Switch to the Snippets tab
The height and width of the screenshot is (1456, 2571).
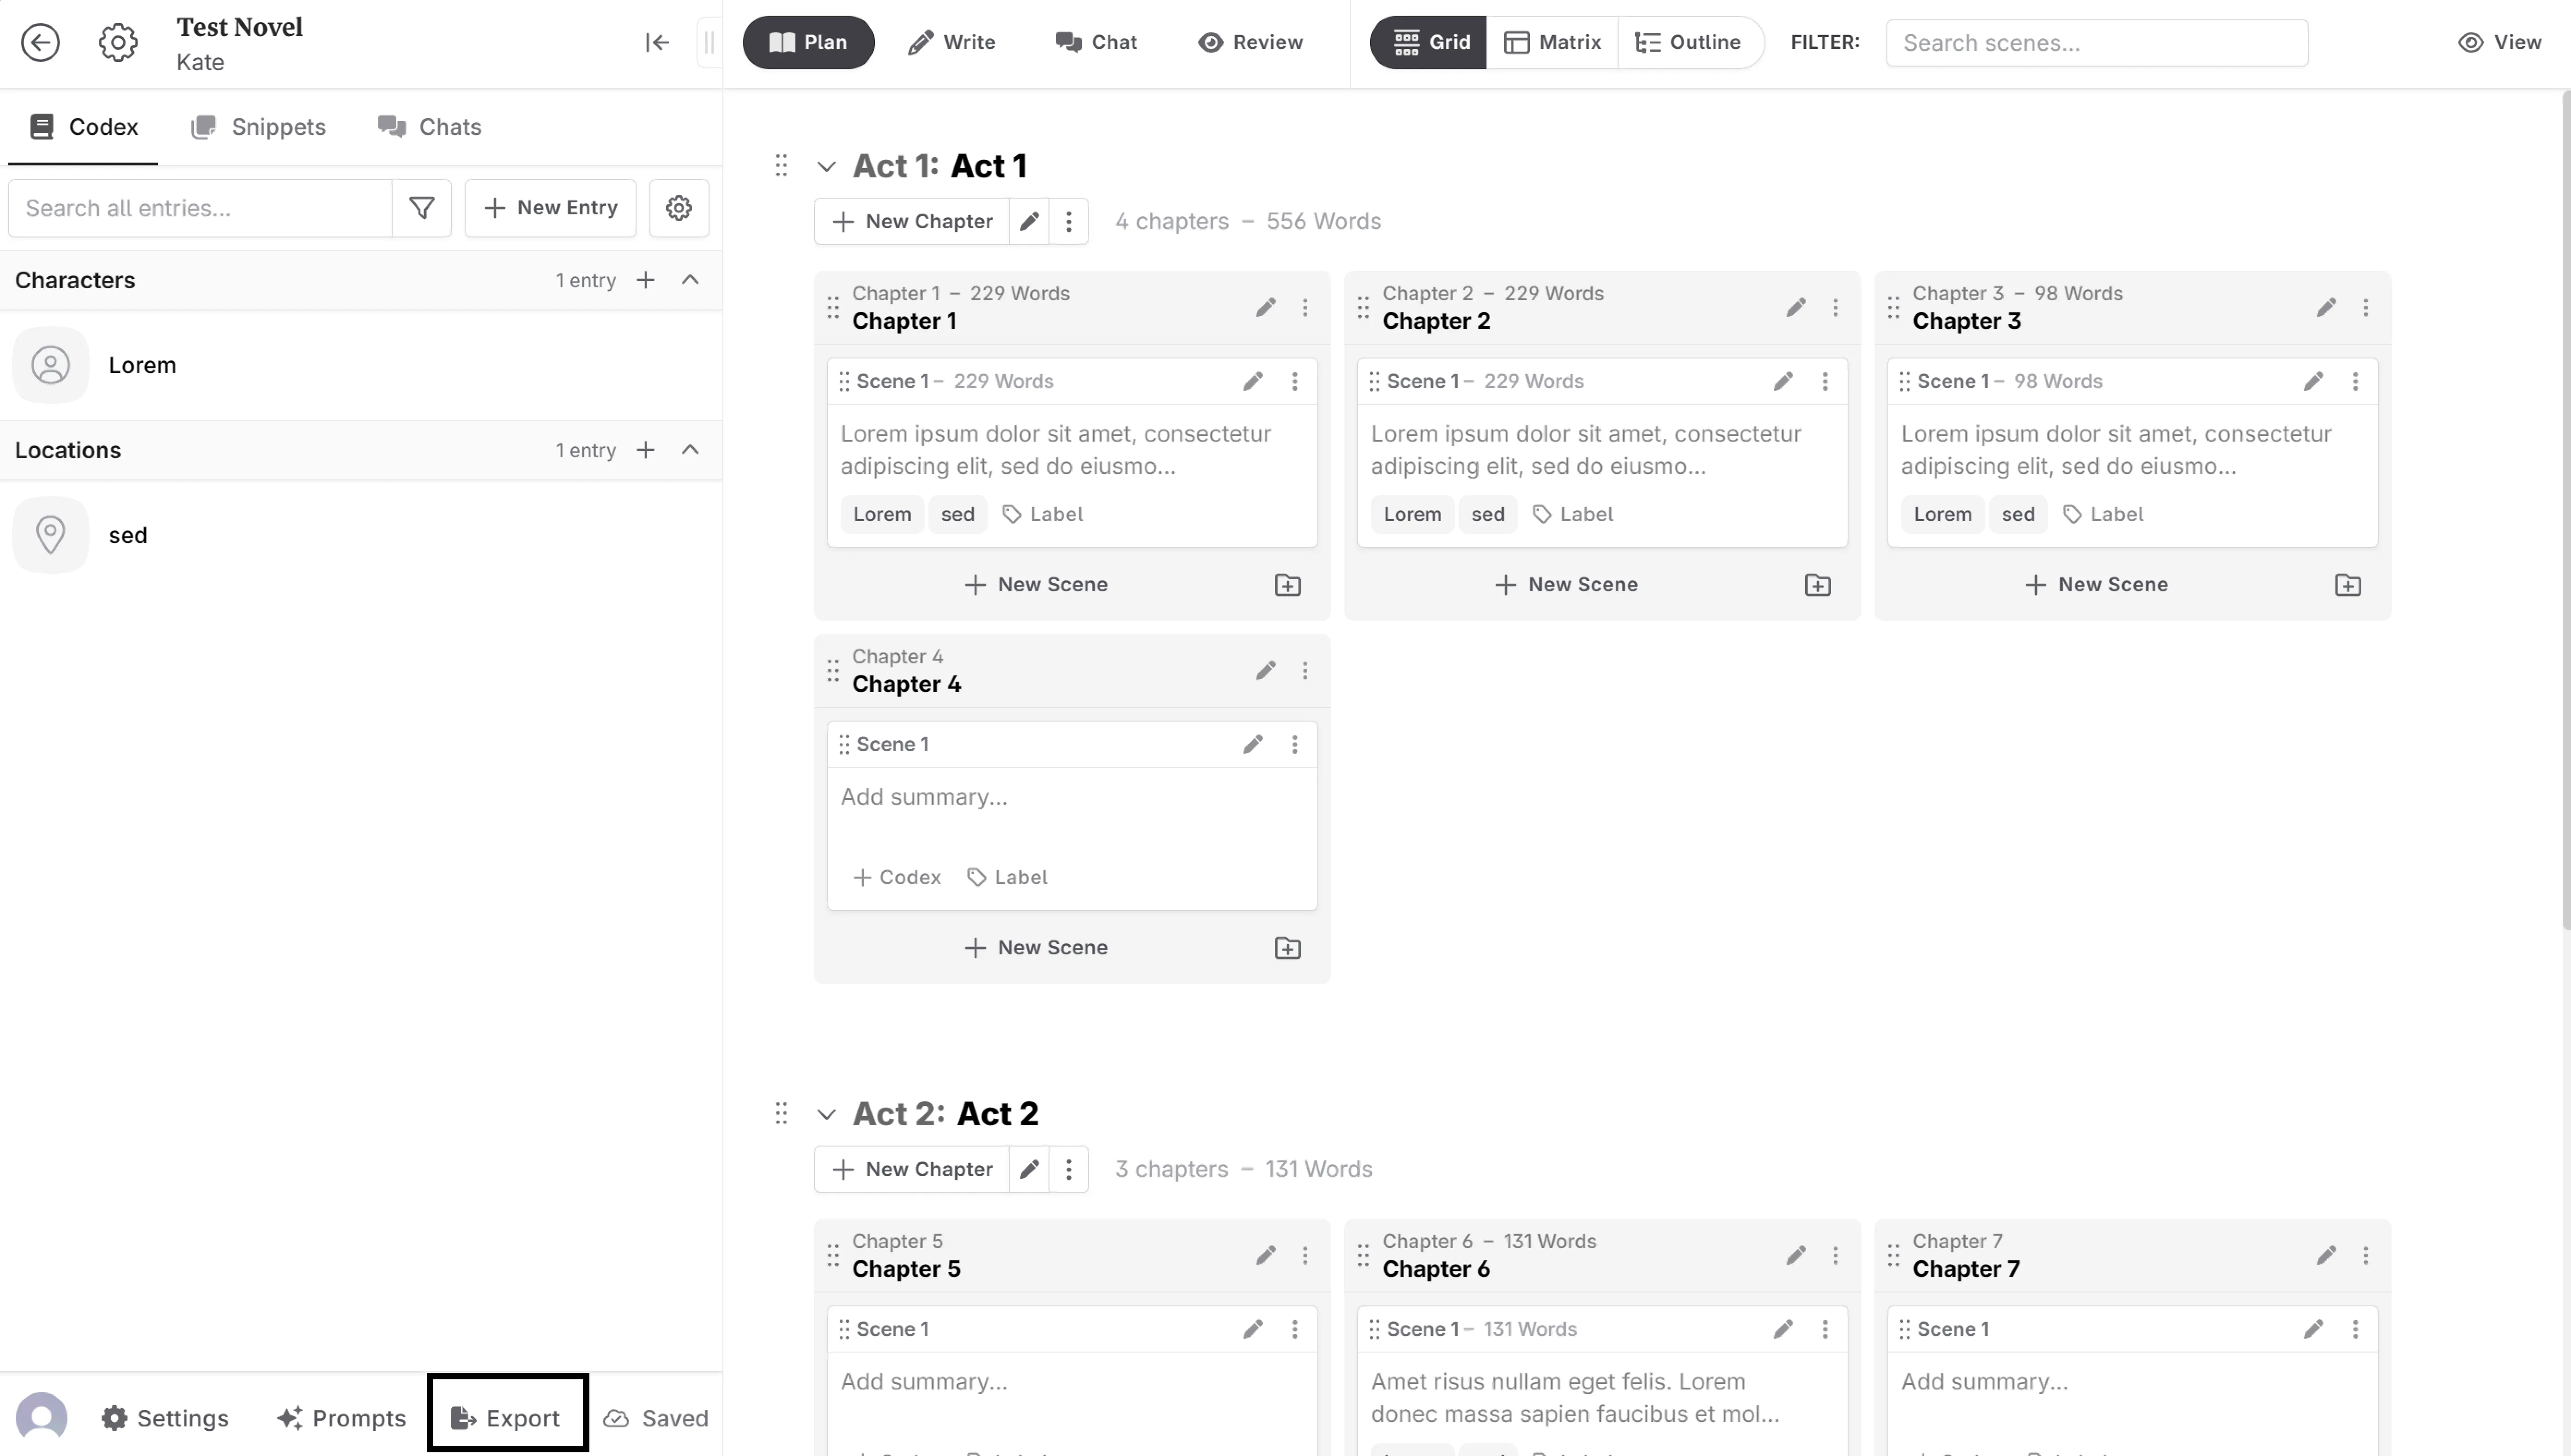pos(259,127)
